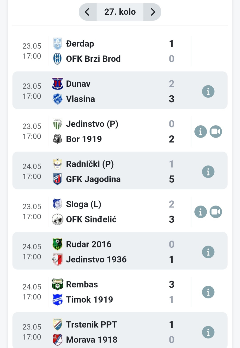Go to the previous round with left chevron
The image size is (240, 348).
click(88, 12)
